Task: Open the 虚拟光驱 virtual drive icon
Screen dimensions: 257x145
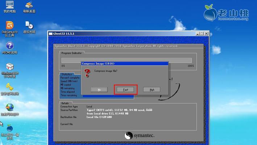Action: [x=29, y=27]
